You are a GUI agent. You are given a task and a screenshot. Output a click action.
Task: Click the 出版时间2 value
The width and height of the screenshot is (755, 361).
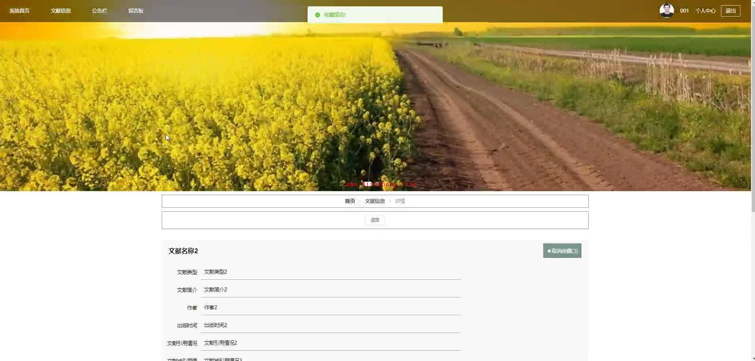pyautogui.click(x=215, y=325)
